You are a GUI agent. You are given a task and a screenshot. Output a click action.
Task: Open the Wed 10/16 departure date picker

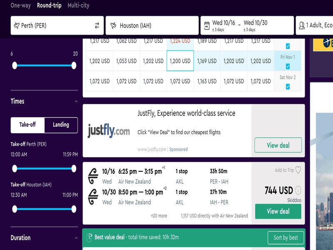(x=224, y=25)
